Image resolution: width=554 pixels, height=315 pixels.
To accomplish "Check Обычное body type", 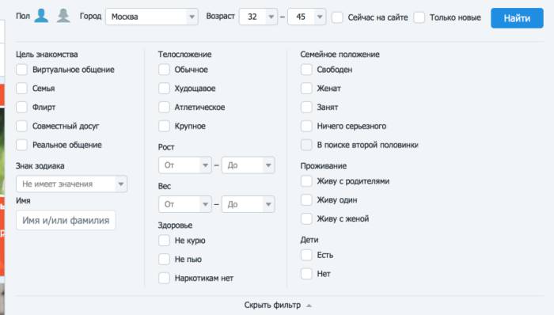I will [x=164, y=70].
